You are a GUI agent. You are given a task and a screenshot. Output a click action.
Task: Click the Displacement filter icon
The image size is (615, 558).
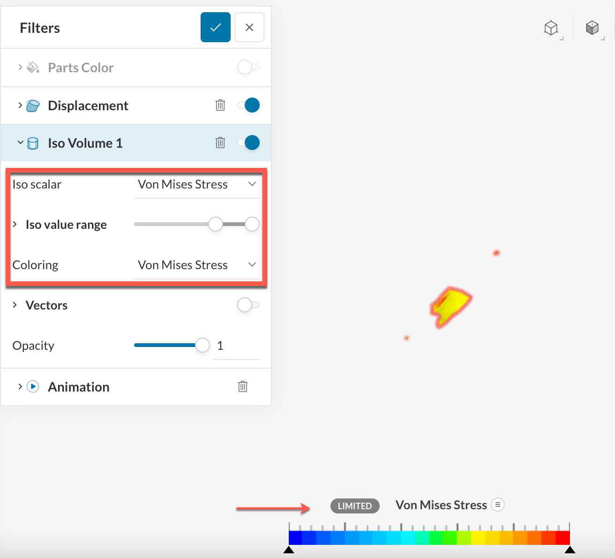(33, 106)
